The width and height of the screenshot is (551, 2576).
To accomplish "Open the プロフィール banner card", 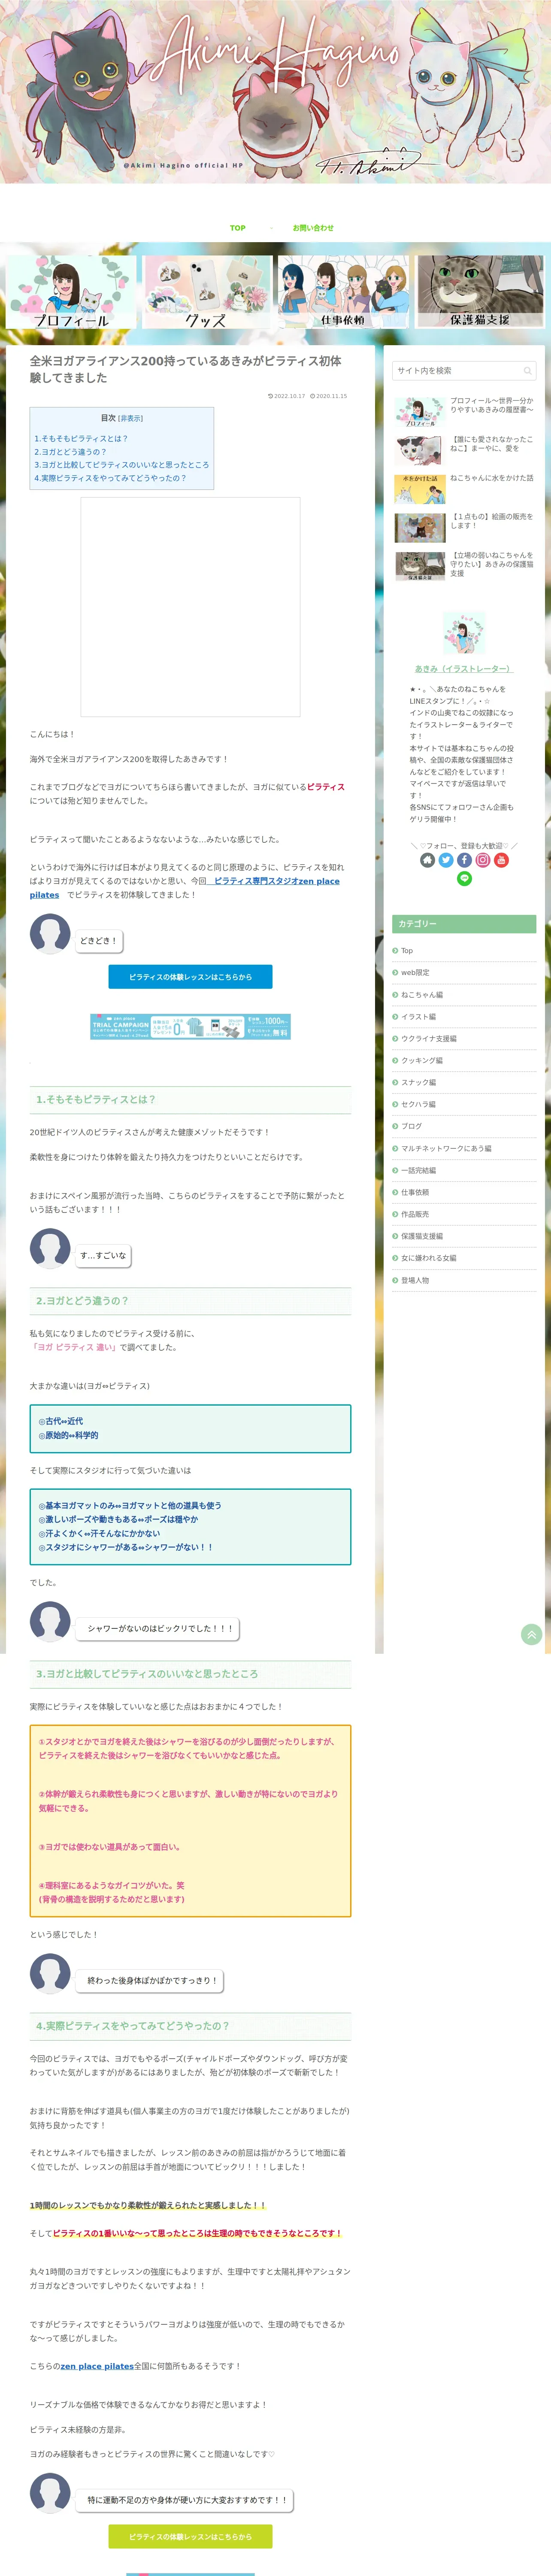I will [x=71, y=292].
